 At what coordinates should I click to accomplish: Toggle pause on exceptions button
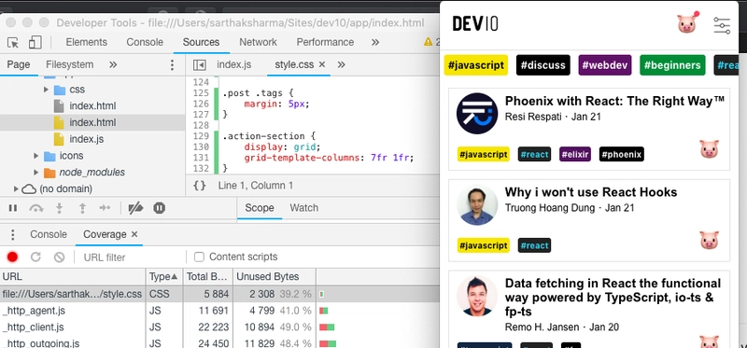click(159, 208)
